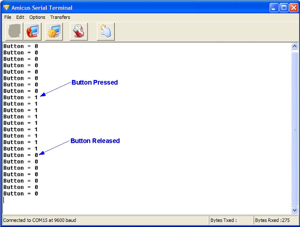Click the last 'Button = 0' line
The width and height of the screenshot is (300, 227).
tap(20, 193)
